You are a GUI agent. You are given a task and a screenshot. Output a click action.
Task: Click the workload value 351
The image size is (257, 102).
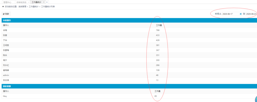pos(158,55)
